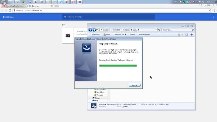Open Chrome main menu

coord(215,11)
